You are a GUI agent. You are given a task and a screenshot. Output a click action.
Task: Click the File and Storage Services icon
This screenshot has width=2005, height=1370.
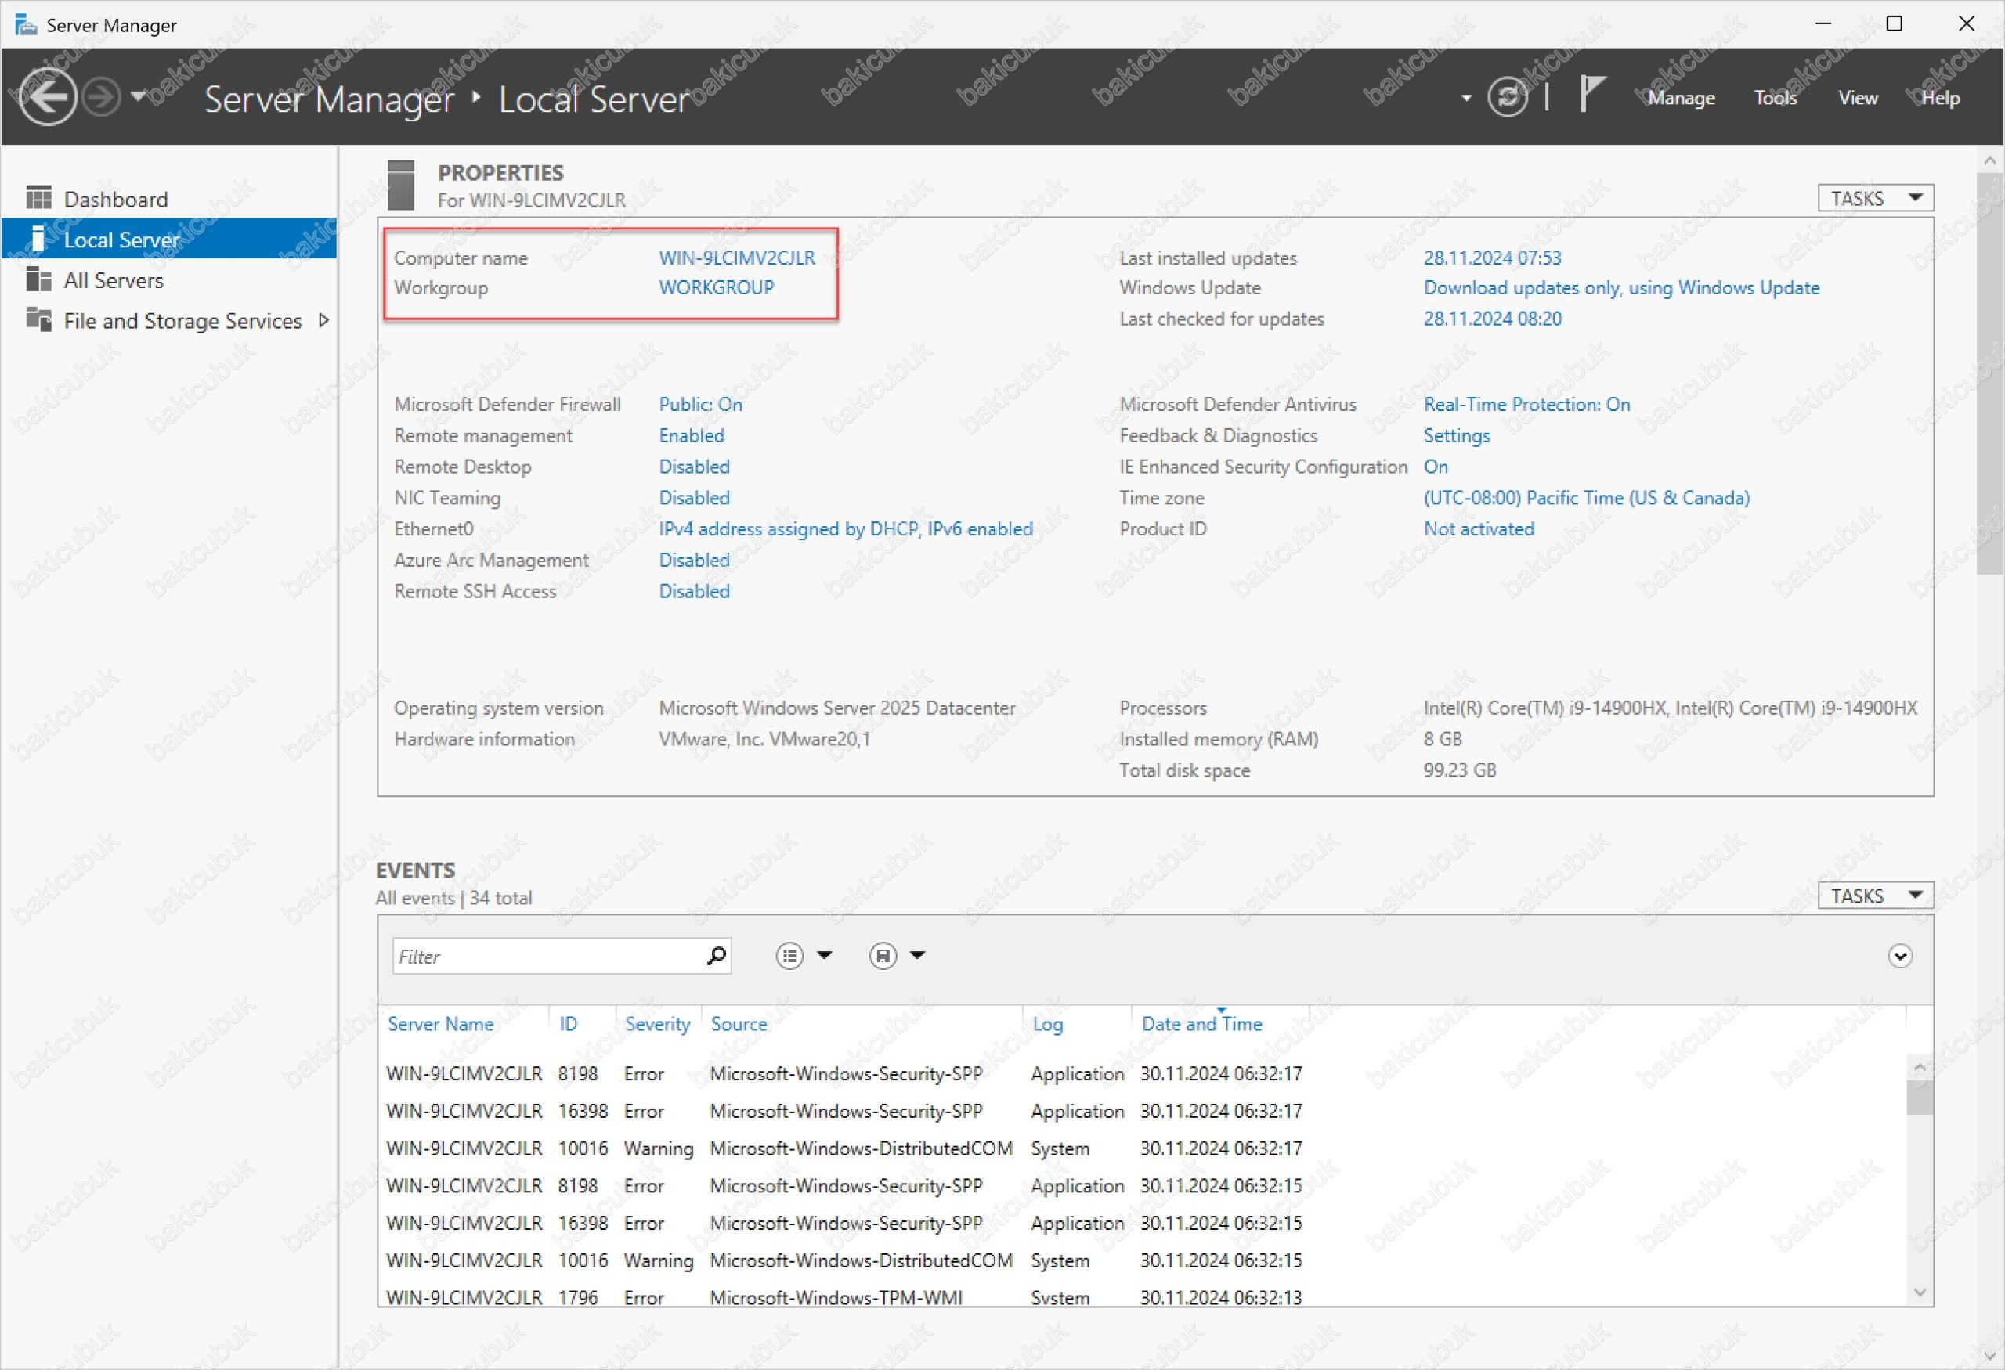(x=39, y=319)
